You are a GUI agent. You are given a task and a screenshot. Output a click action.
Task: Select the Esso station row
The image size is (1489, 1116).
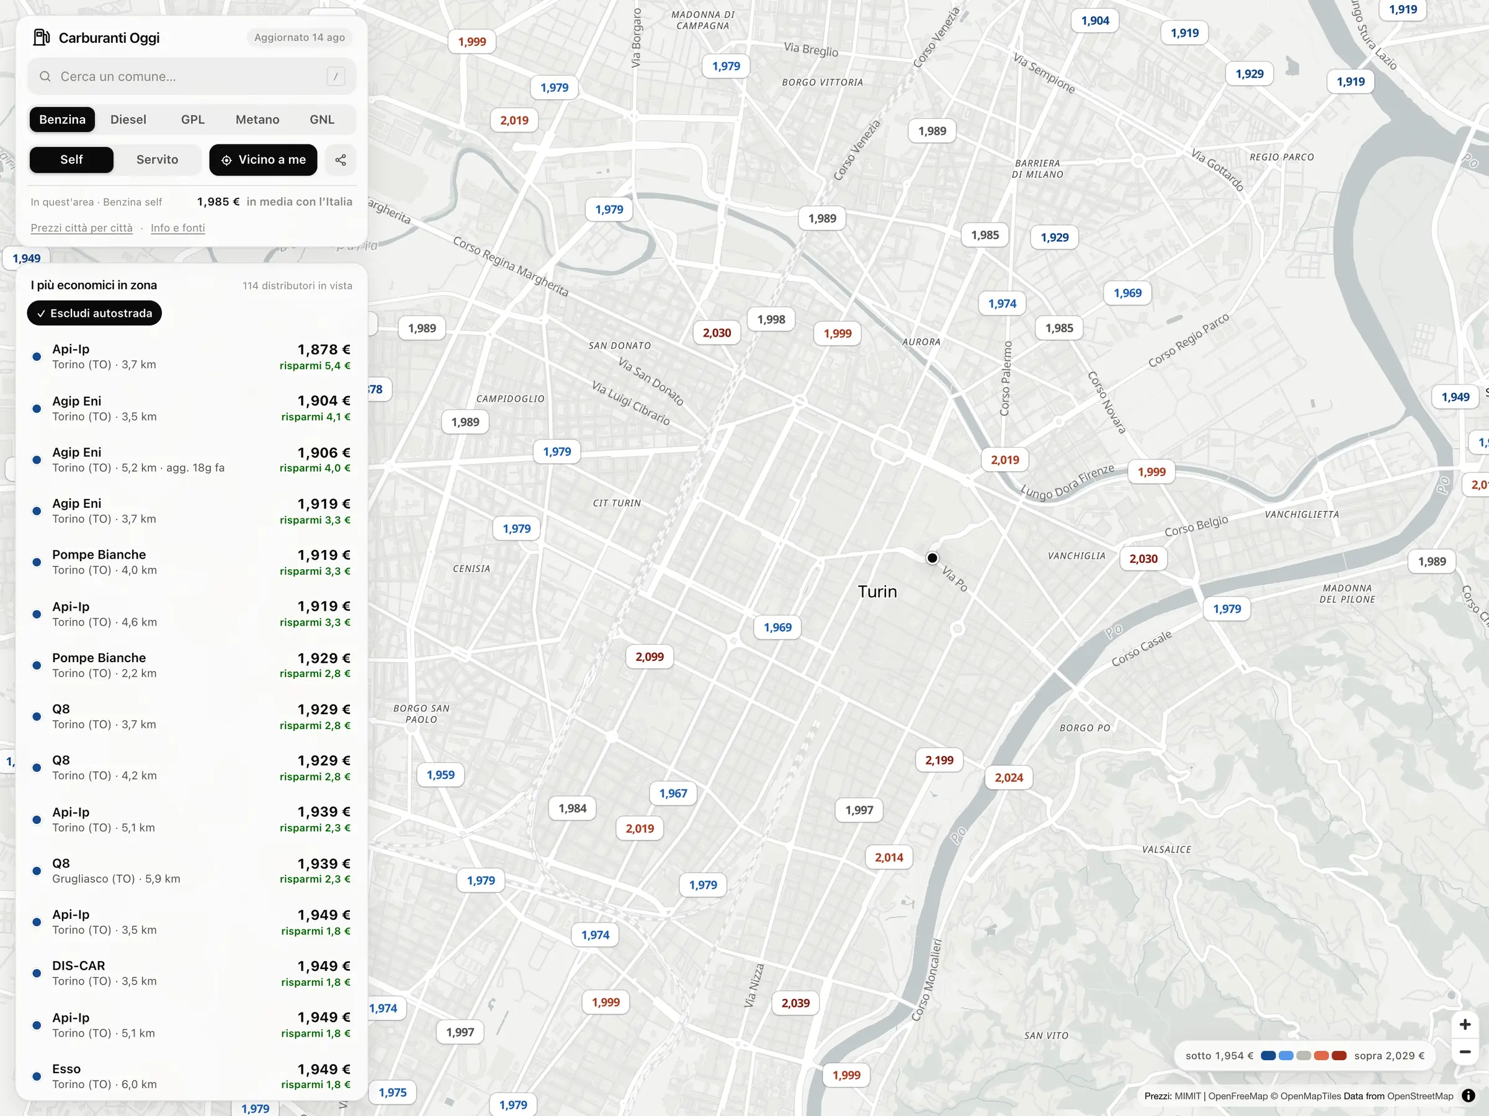(192, 1076)
